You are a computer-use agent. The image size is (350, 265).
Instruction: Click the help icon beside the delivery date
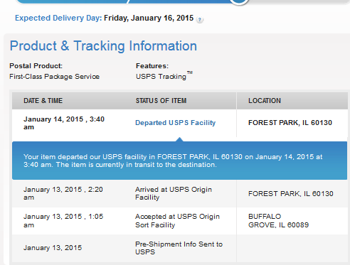[x=200, y=20]
